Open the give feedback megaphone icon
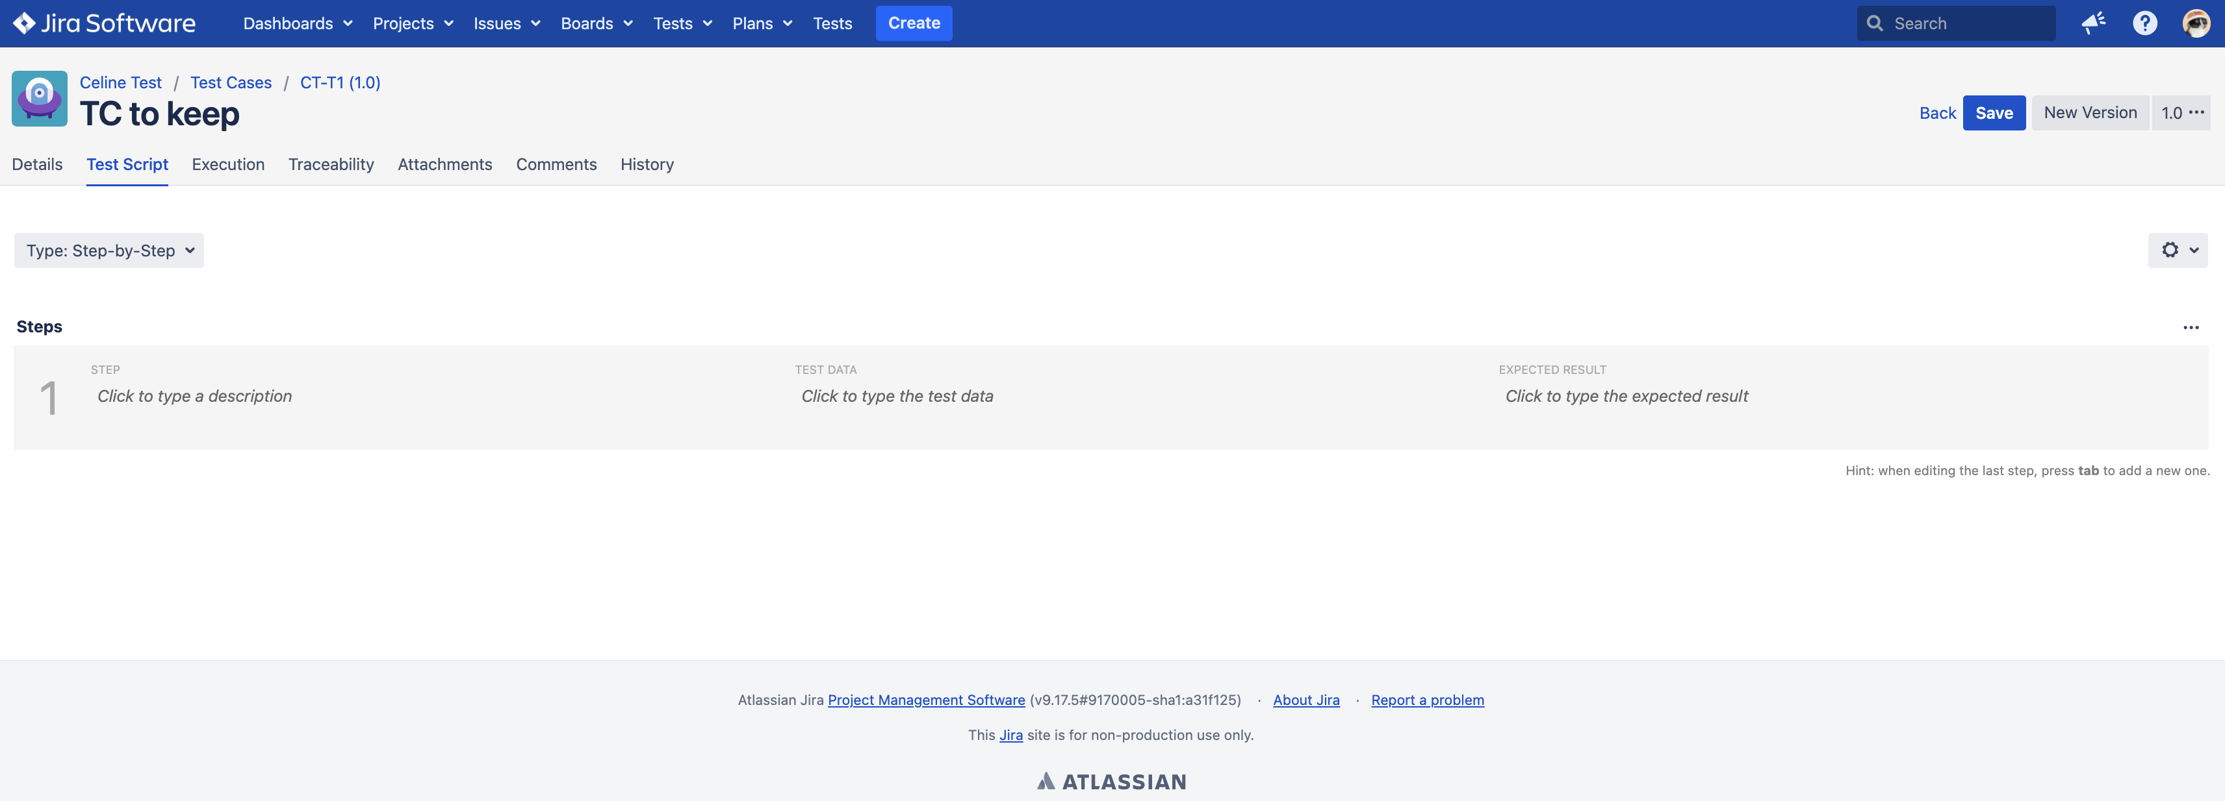The height and width of the screenshot is (801, 2225). pyautogui.click(x=2093, y=23)
